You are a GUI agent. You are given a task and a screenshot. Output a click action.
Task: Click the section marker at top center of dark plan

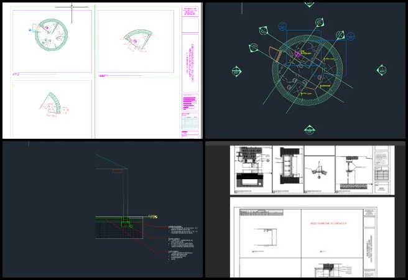[309, 4]
